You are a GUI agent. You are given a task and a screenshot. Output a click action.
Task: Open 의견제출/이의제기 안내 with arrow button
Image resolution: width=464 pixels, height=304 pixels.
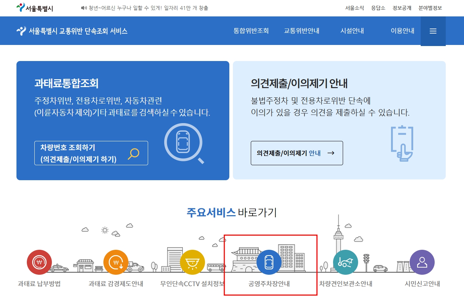(x=296, y=153)
